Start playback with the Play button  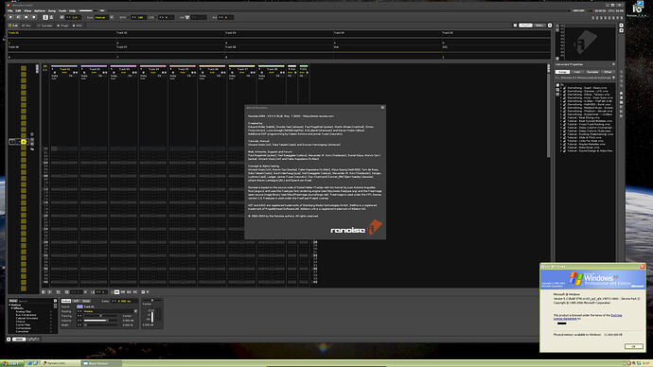(10, 17)
